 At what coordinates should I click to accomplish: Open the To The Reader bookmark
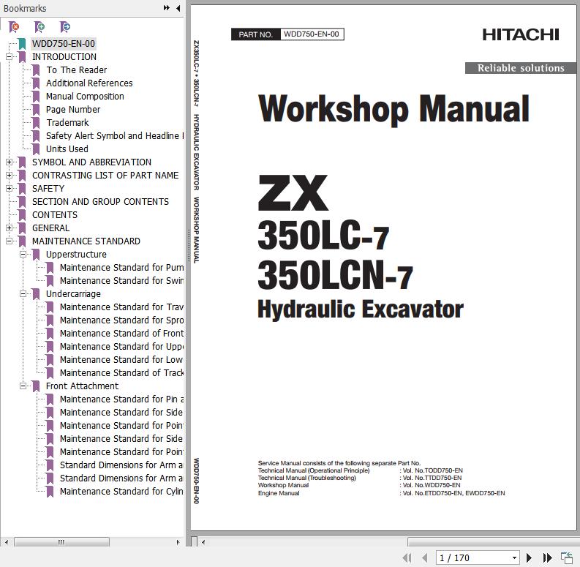pyautogui.click(x=77, y=70)
